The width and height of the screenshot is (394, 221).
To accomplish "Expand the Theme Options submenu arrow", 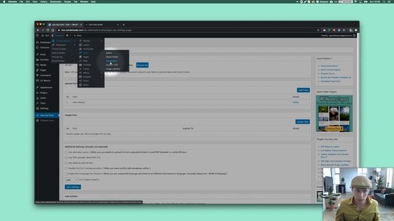I will coord(74,41).
